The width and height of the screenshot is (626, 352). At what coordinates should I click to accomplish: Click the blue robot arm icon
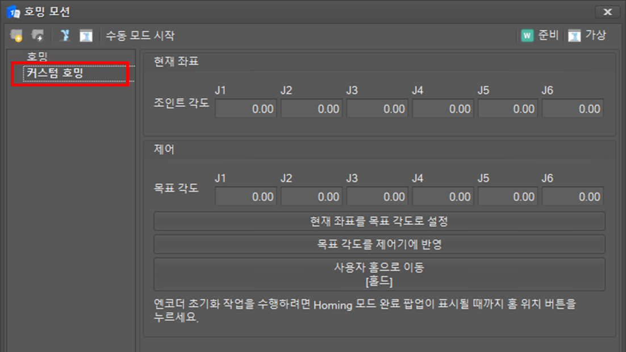pyautogui.click(x=65, y=36)
